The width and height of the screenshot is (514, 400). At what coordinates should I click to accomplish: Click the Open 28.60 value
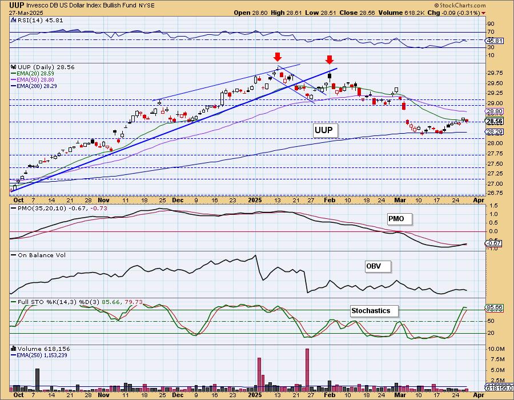251,13
